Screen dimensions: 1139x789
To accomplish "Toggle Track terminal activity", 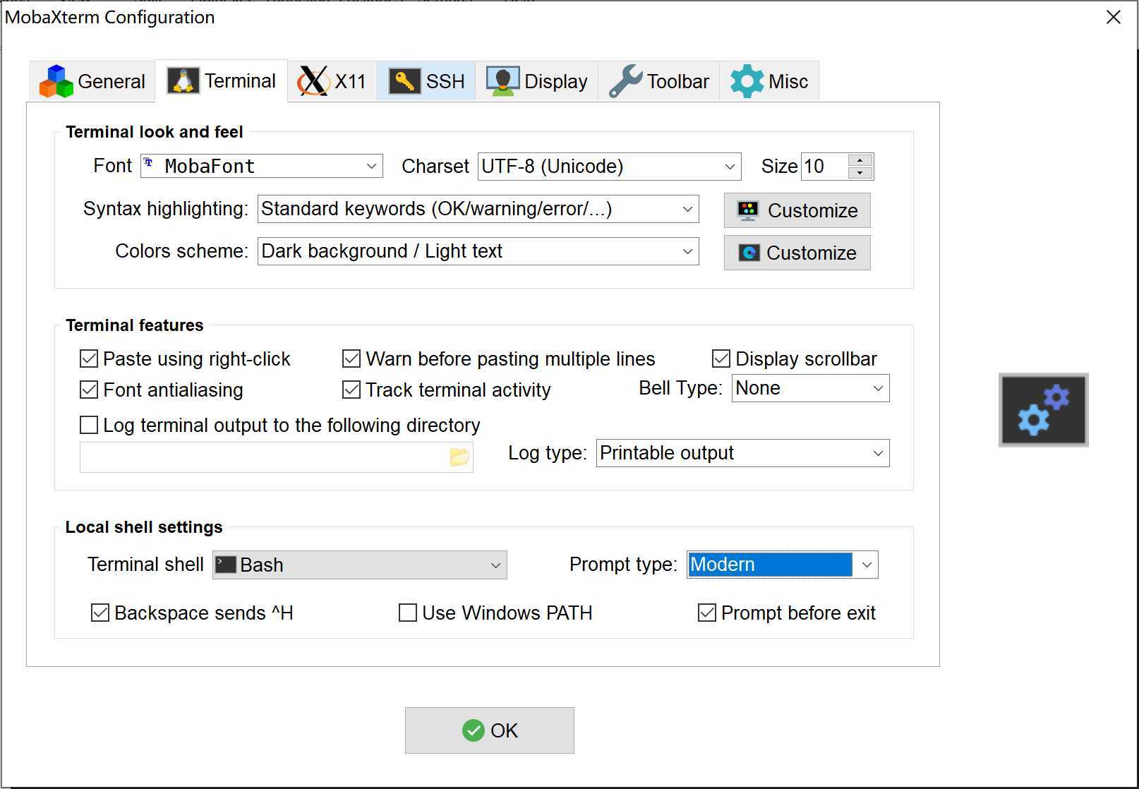I will (x=447, y=390).
